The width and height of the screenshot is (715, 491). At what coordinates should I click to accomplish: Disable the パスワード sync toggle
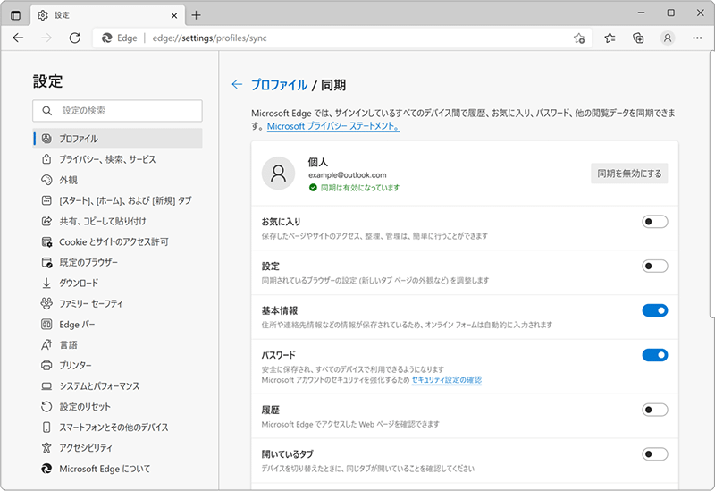655,355
